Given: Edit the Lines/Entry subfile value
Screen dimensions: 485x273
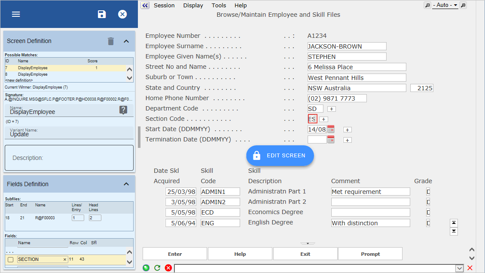Looking at the screenshot, I should [x=78, y=218].
